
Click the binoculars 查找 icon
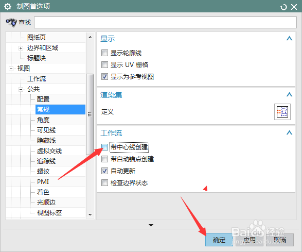point(11,22)
